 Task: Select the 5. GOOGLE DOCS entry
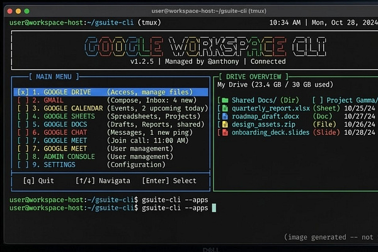[x=111, y=125]
